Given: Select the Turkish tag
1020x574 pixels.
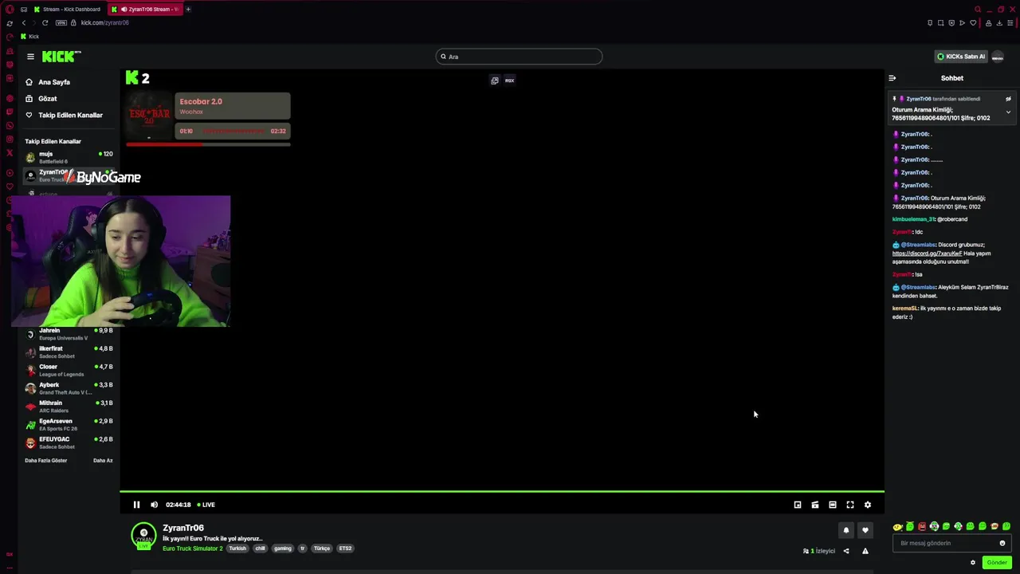Looking at the screenshot, I should tap(237, 548).
